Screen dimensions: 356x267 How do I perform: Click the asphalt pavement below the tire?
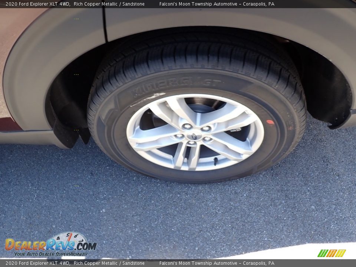point(193,215)
